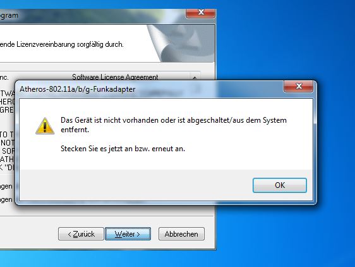This screenshot has width=355, height=267.
Task: Cancel the installer via Abbrechen
Action: click(x=181, y=234)
